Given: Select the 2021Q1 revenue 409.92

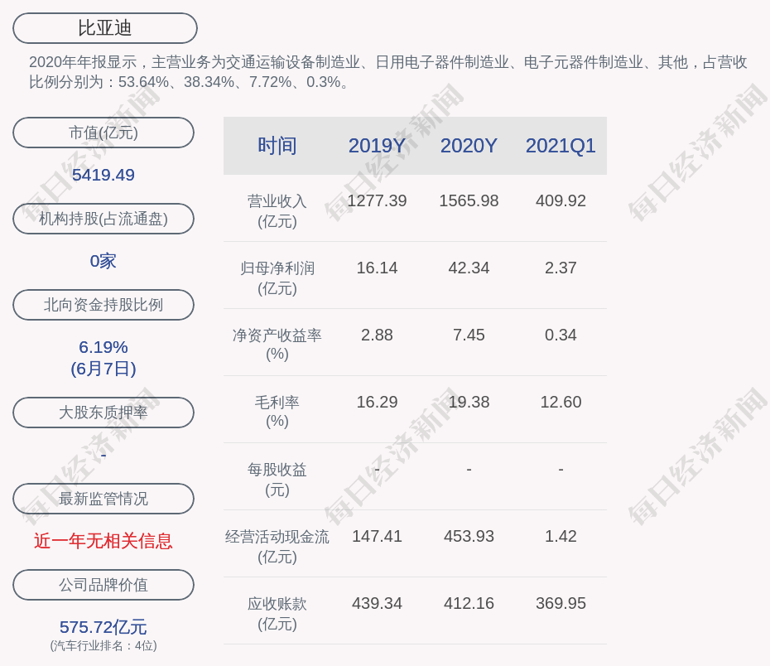Looking at the screenshot, I should click(x=561, y=201).
